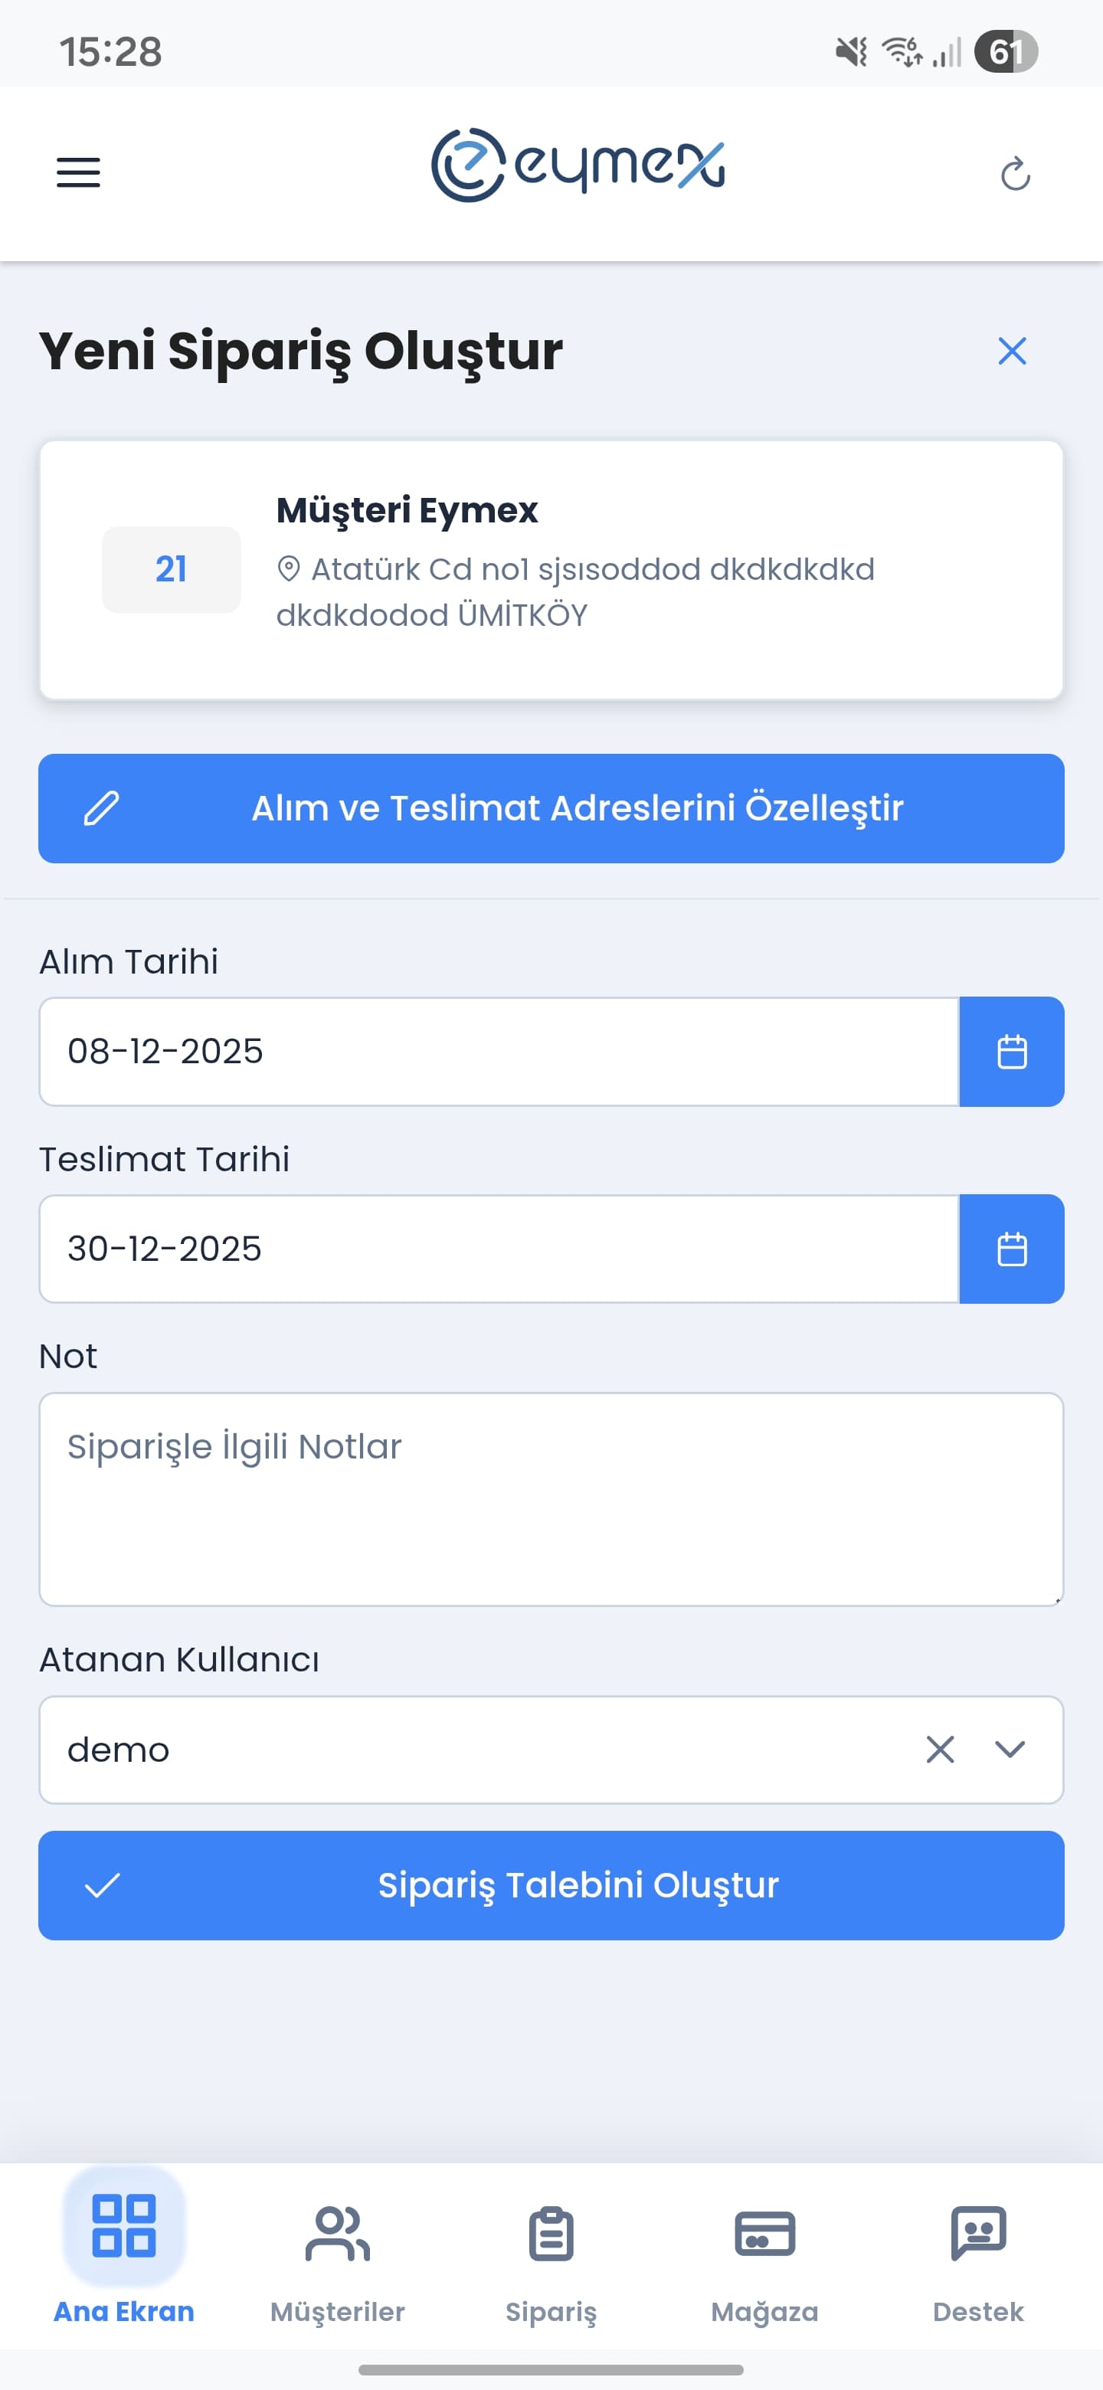Tap the Eymex logo
Image resolution: width=1103 pixels, height=2390 pixels.
[577, 165]
